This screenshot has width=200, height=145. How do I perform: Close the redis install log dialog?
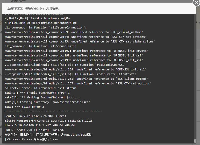pos(196,3)
